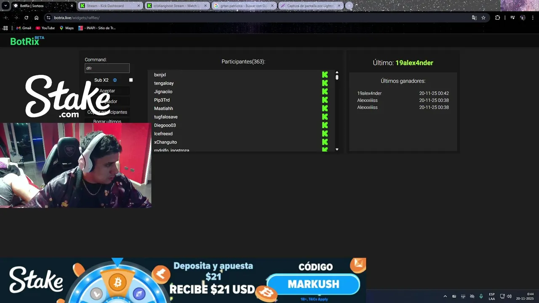Open the Gmail bookmark

tap(24, 28)
